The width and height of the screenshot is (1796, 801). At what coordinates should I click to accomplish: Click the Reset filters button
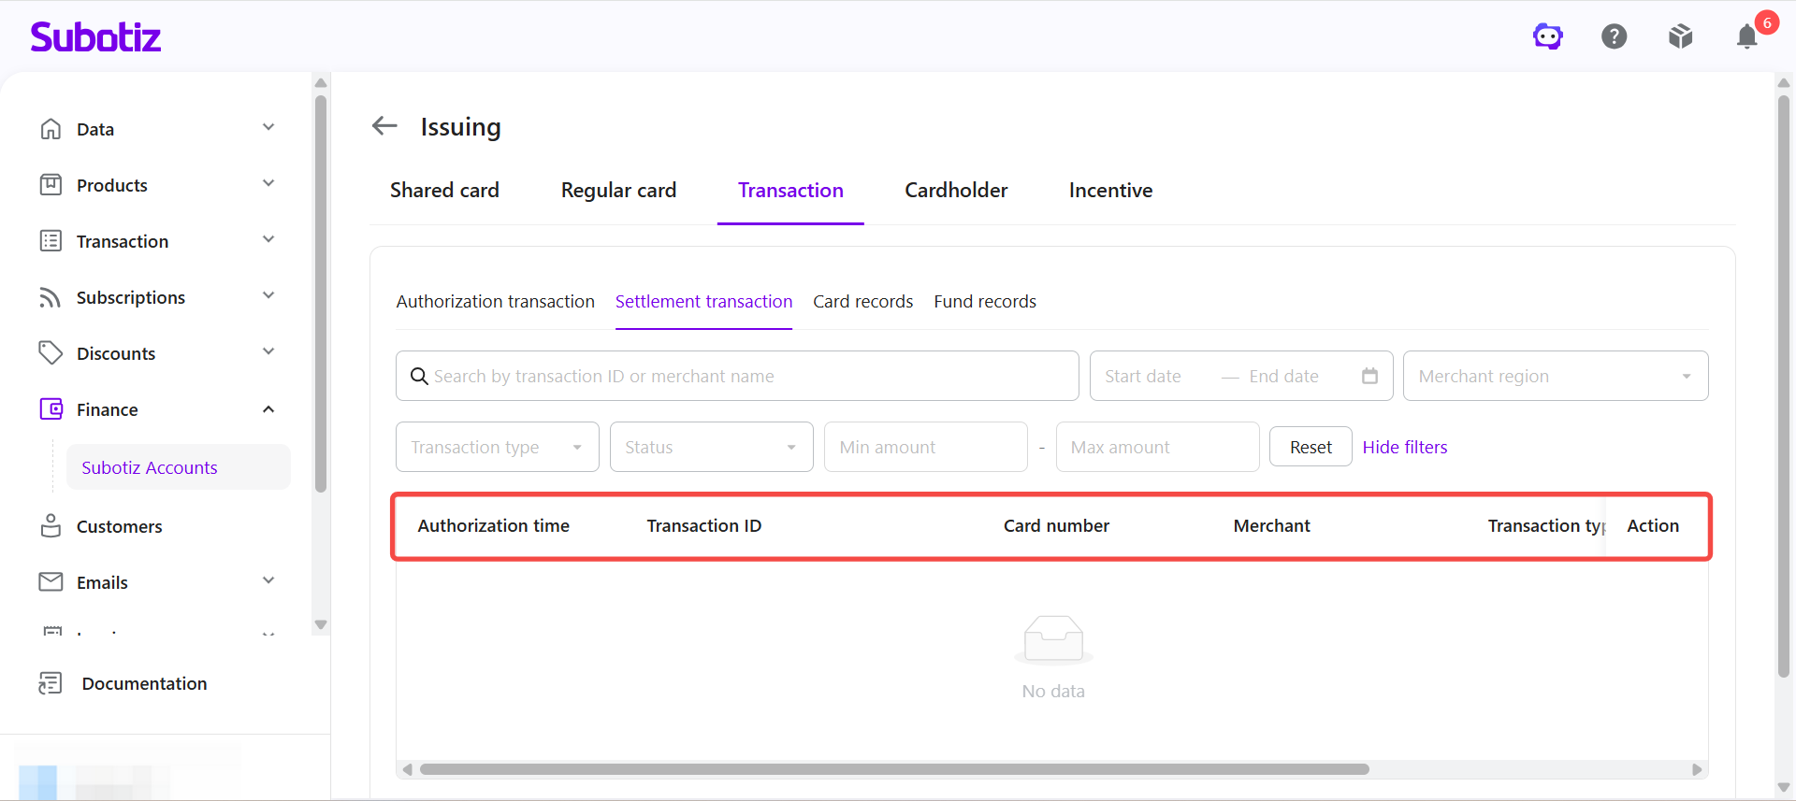1311,447
